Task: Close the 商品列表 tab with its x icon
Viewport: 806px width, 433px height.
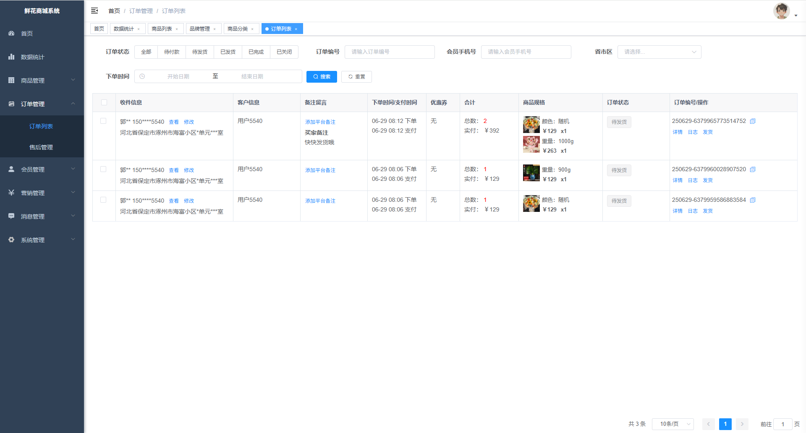Action: pyautogui.click(x=177, y=29)
